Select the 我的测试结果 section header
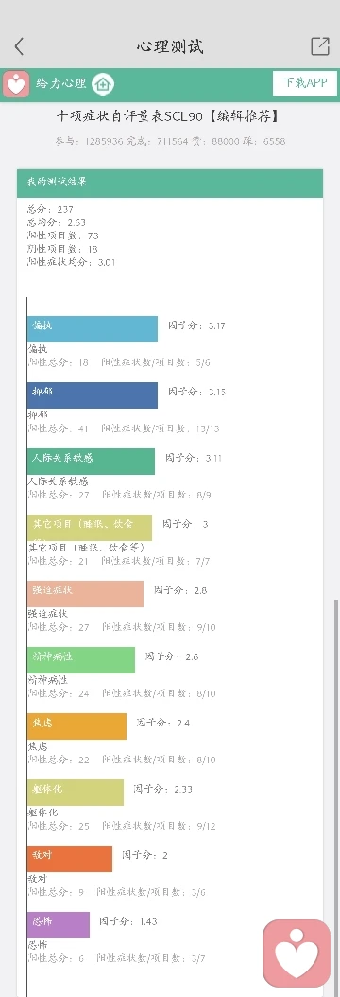This screenshot has height=997, width=340. tap(170, 183)
